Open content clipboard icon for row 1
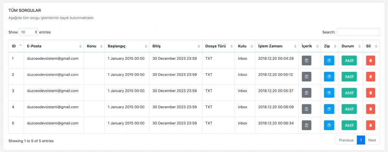This screenshot has height=152, width=388. [307, 60]
